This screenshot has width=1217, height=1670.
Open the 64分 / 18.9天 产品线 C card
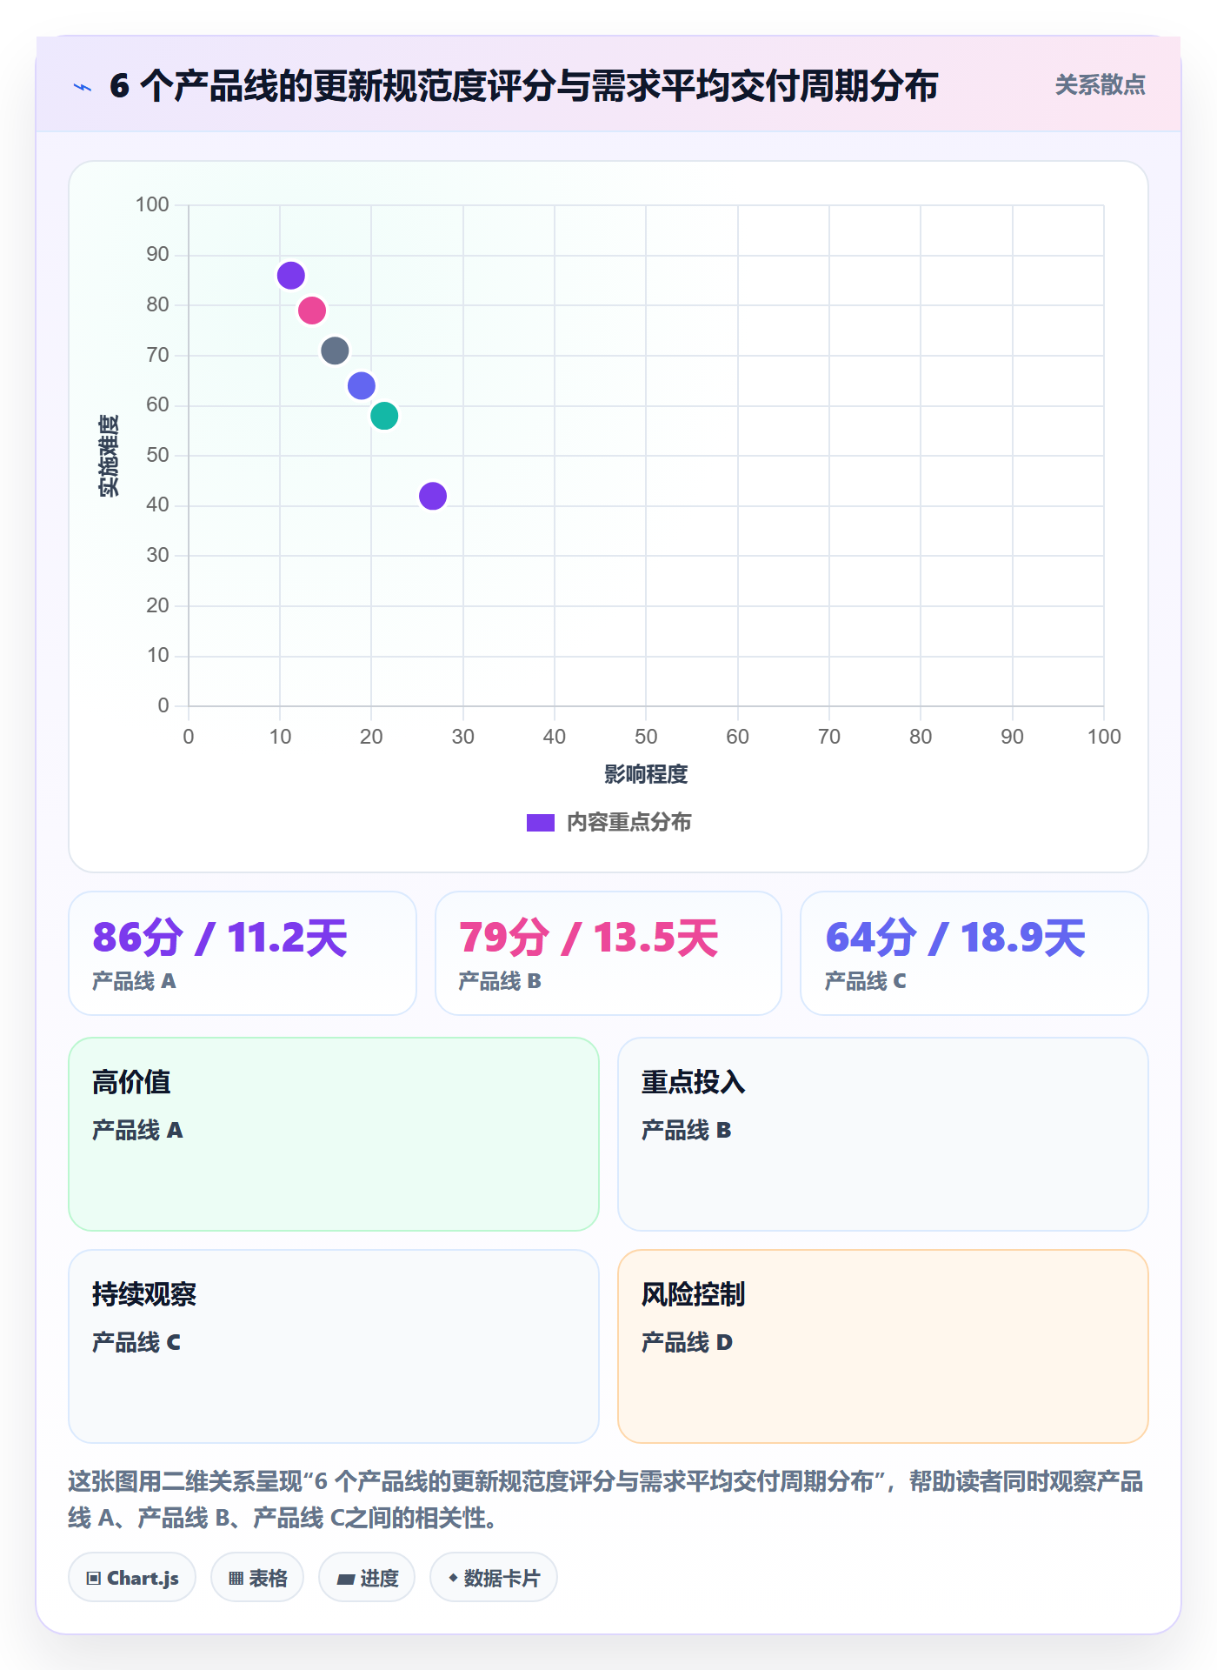pyautogui.click(x=974, y=953)
